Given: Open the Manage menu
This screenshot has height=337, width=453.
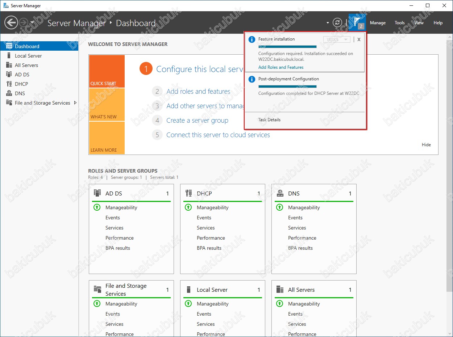Looking at the screenshot, I should point(378,22).
